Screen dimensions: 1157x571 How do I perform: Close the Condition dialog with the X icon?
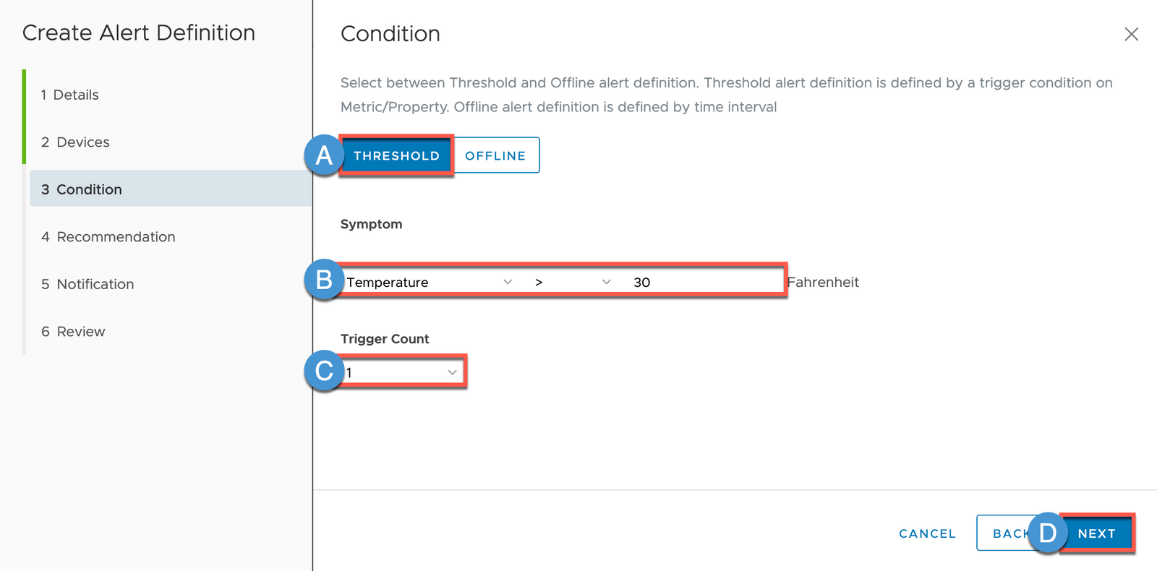pyautogui.click(x=1131, y=34)
